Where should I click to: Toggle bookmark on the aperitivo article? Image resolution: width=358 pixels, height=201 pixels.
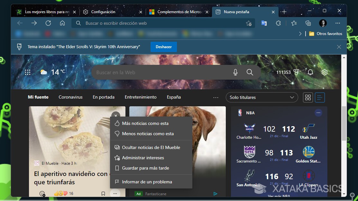tap(103, 193)
